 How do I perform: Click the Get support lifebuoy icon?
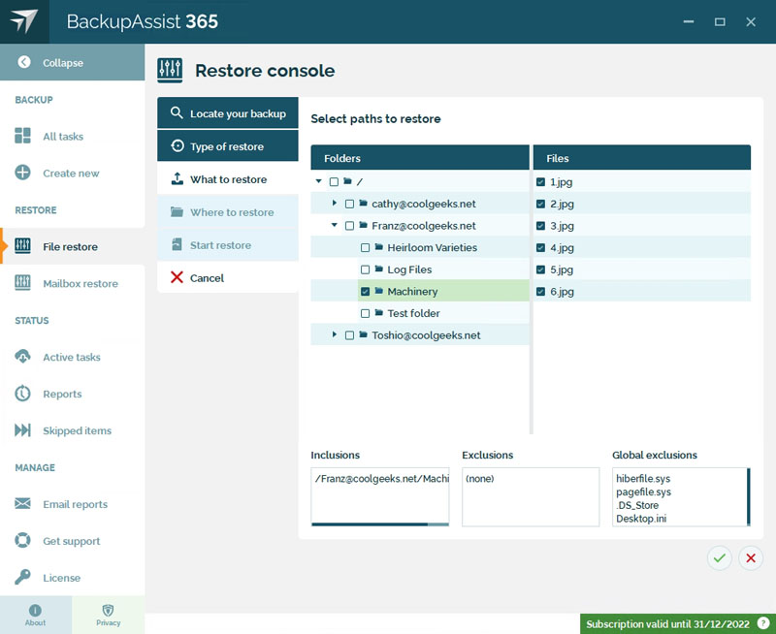click(x=22, y=541)
